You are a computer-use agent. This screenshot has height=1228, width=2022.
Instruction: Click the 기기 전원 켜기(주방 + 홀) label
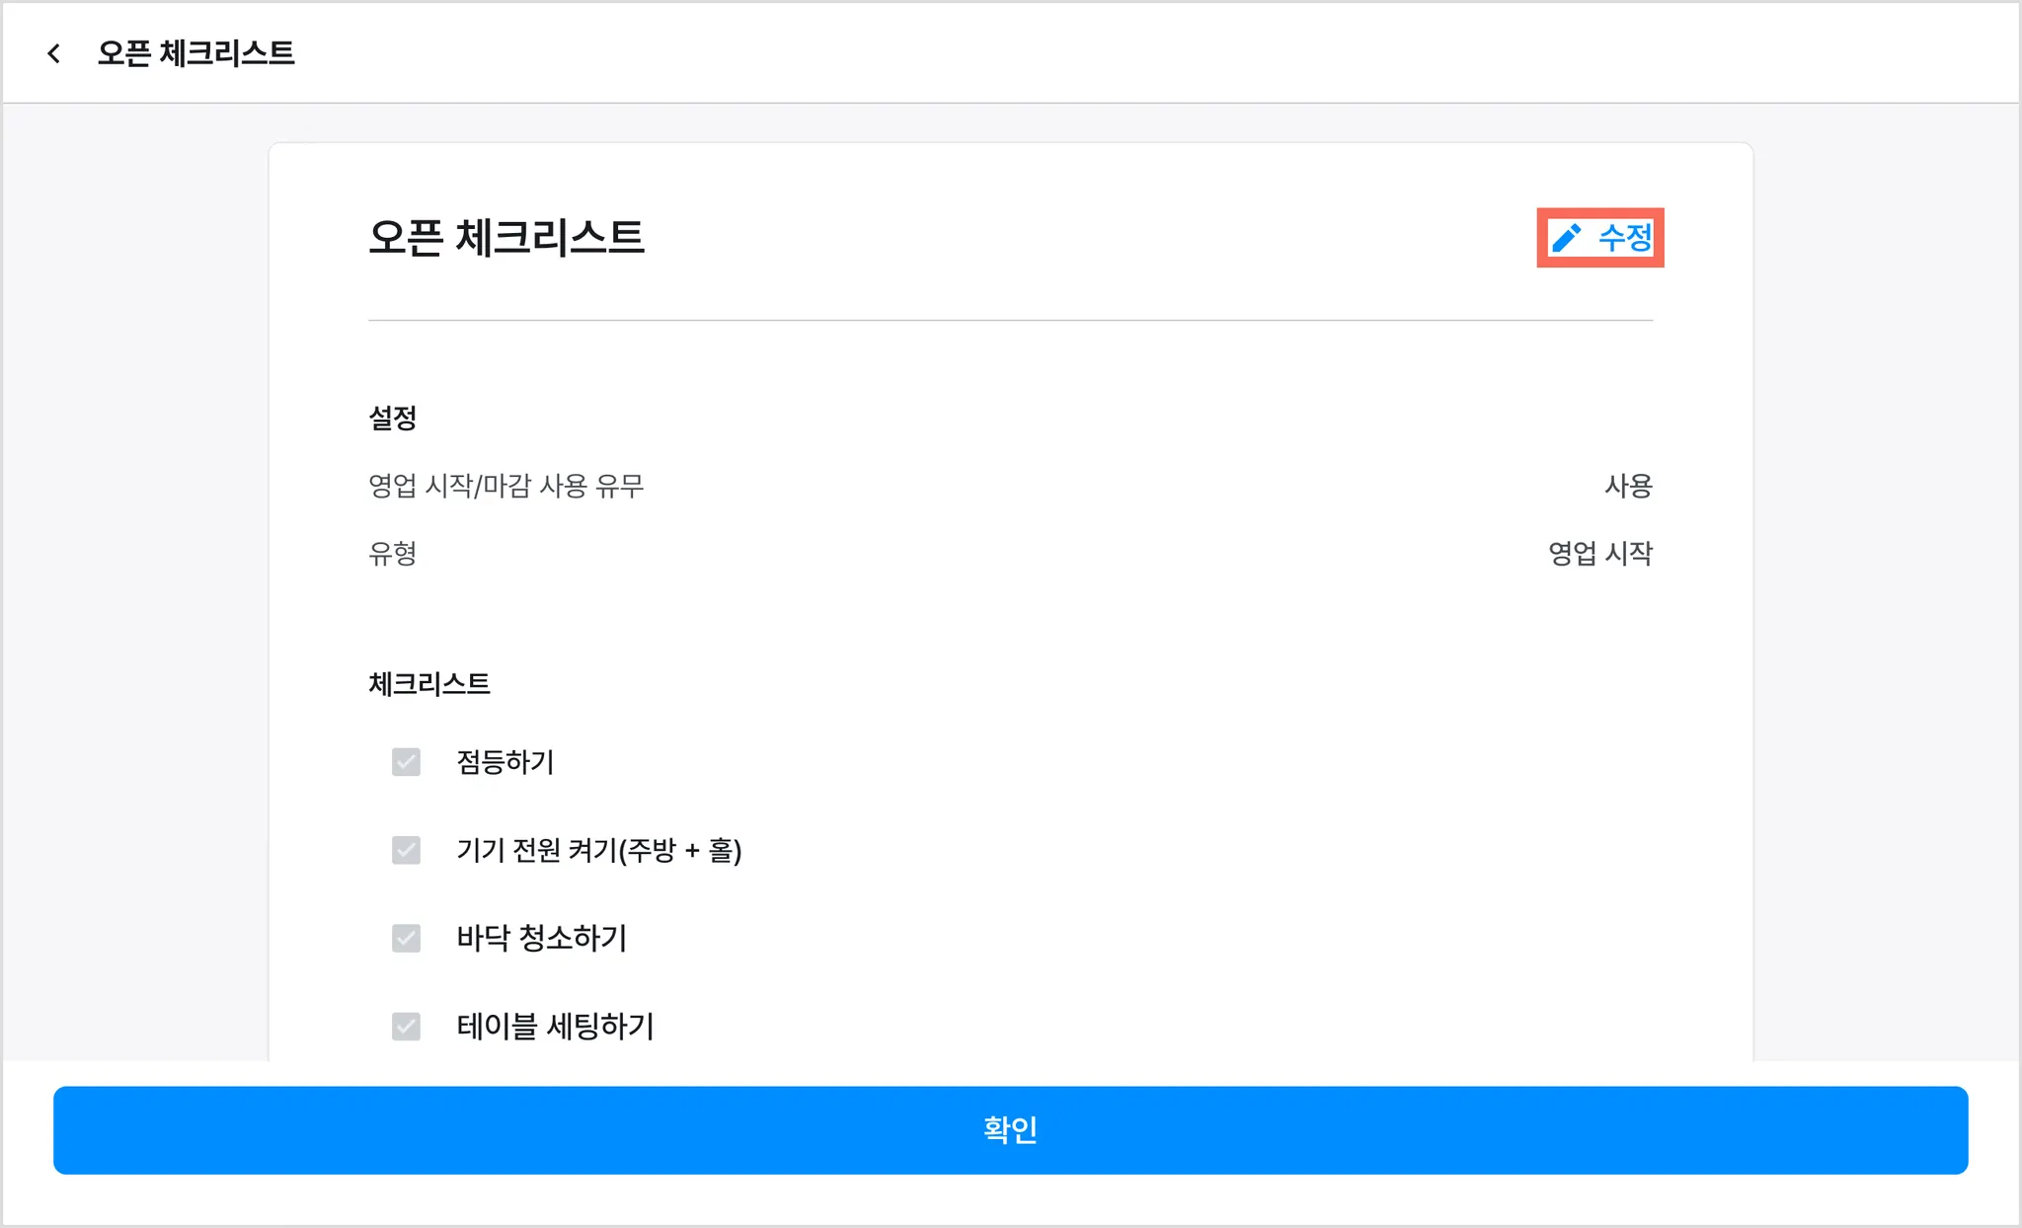coord(598,850)
